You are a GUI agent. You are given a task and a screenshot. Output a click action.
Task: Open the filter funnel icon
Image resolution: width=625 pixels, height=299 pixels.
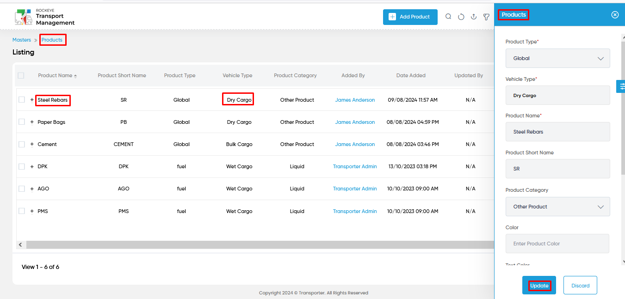[486, 17]
